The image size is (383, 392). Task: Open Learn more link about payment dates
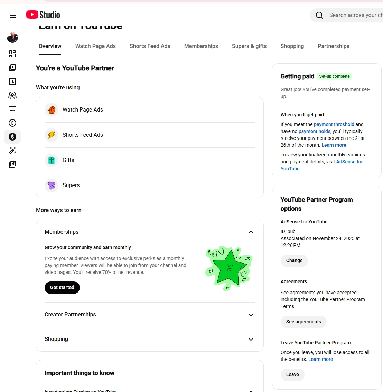pos(334,145)
